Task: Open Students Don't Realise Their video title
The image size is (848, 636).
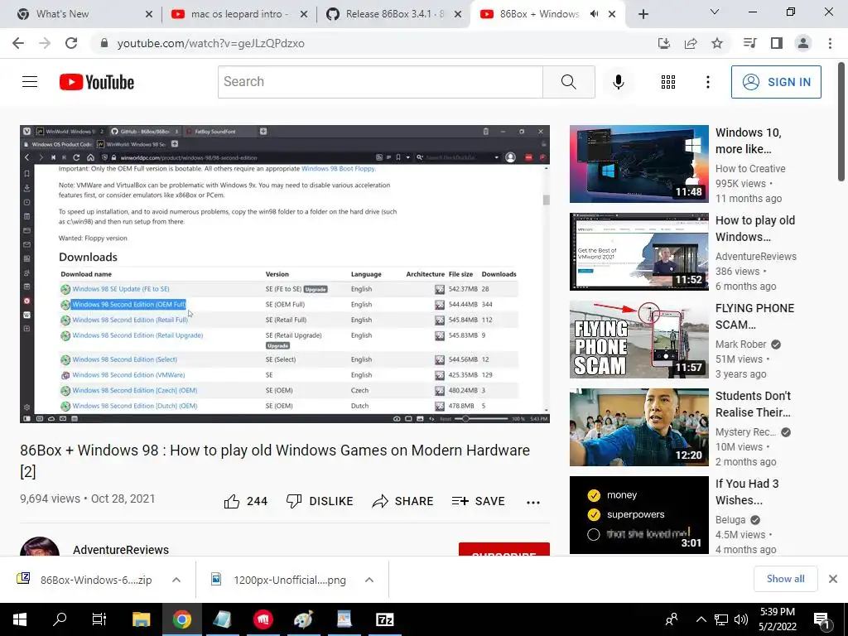Action: pos(753,404)
